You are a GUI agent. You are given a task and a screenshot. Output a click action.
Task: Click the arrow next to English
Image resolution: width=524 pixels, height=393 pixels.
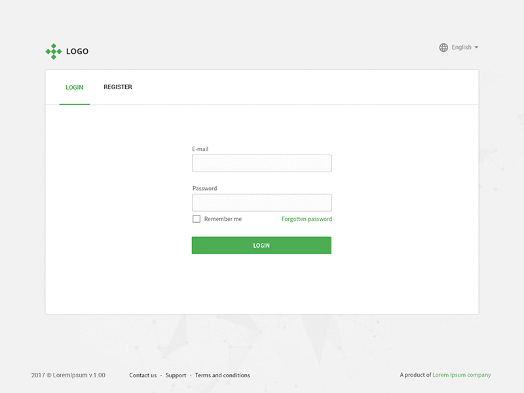tap(477, 47)
